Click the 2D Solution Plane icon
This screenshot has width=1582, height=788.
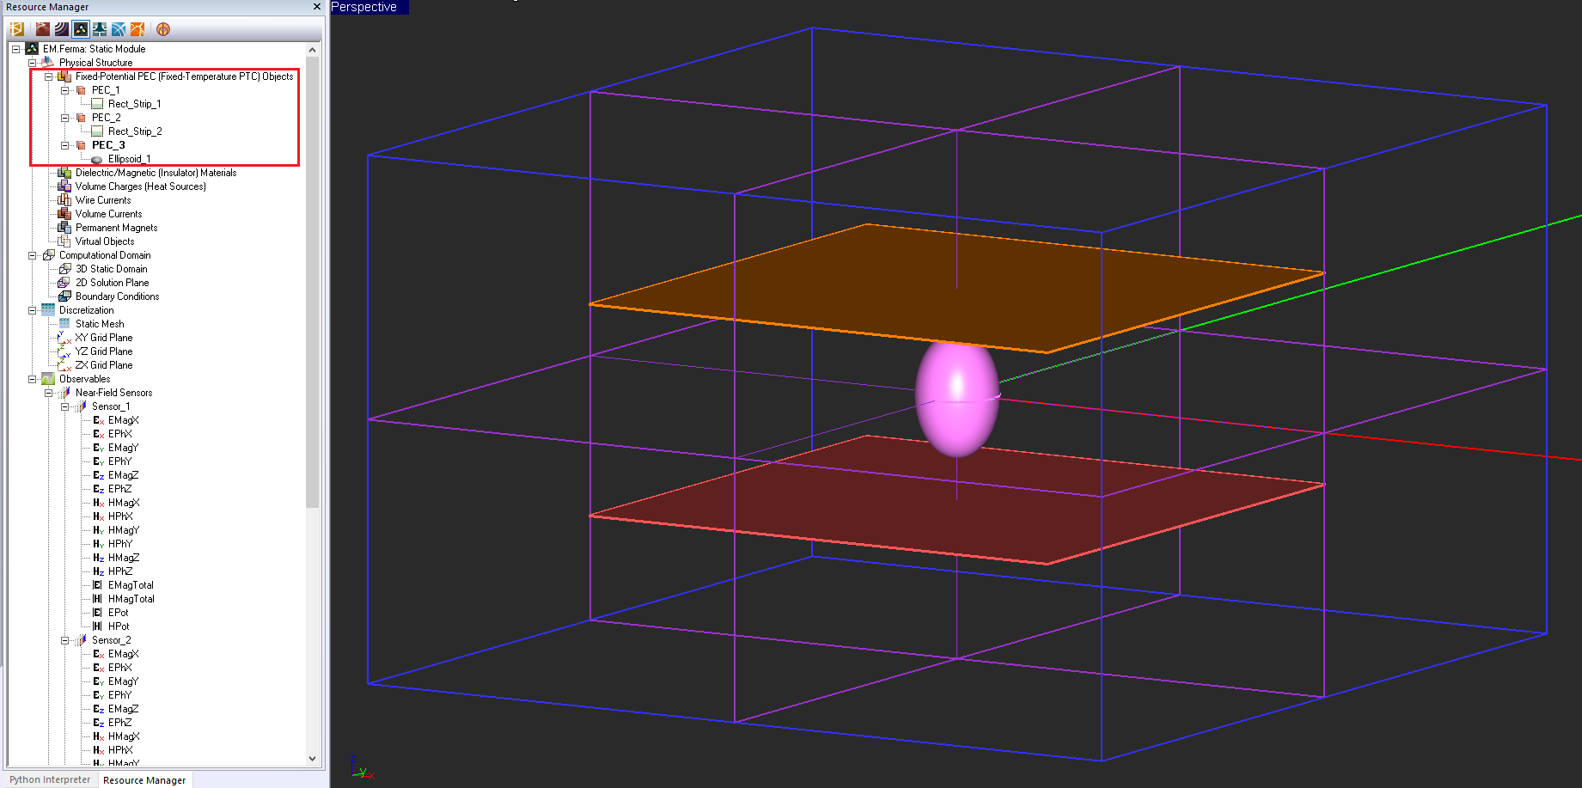pos(64,283)
